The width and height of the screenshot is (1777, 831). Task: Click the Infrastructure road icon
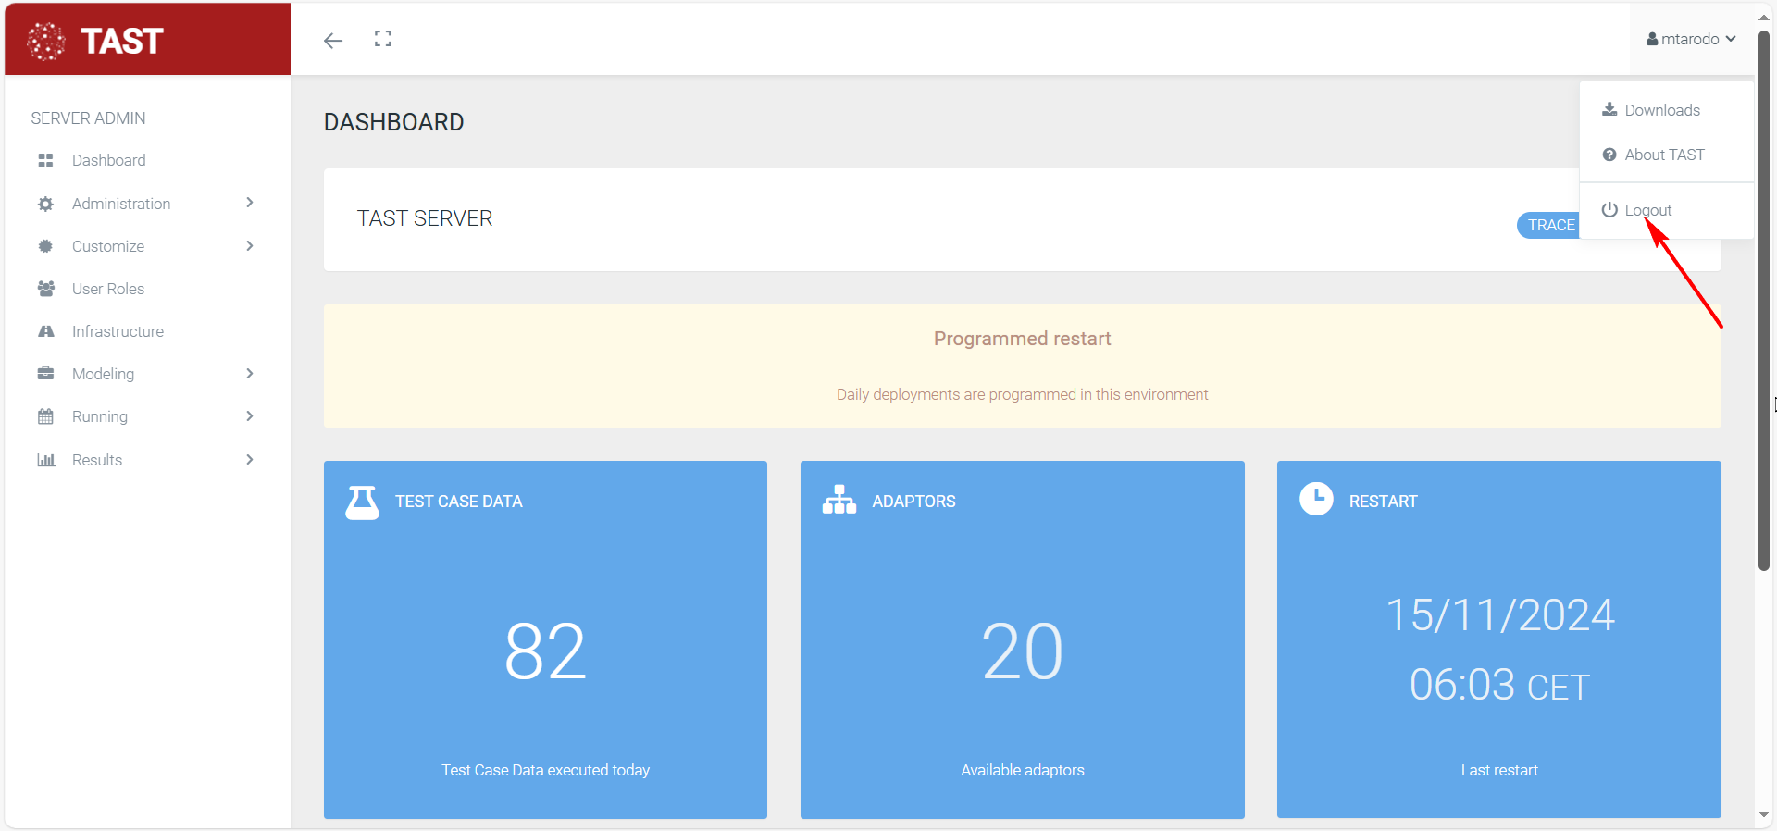pos(45,331)
